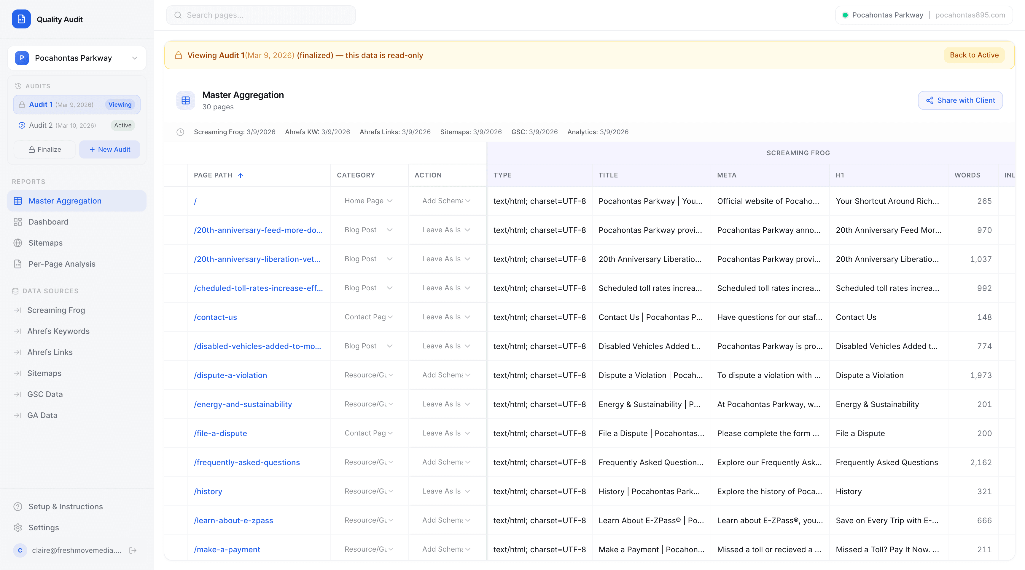This screenshot has width=1025, height=570.
Task: Open Screaming Frog data source
Action: point(77,310)
